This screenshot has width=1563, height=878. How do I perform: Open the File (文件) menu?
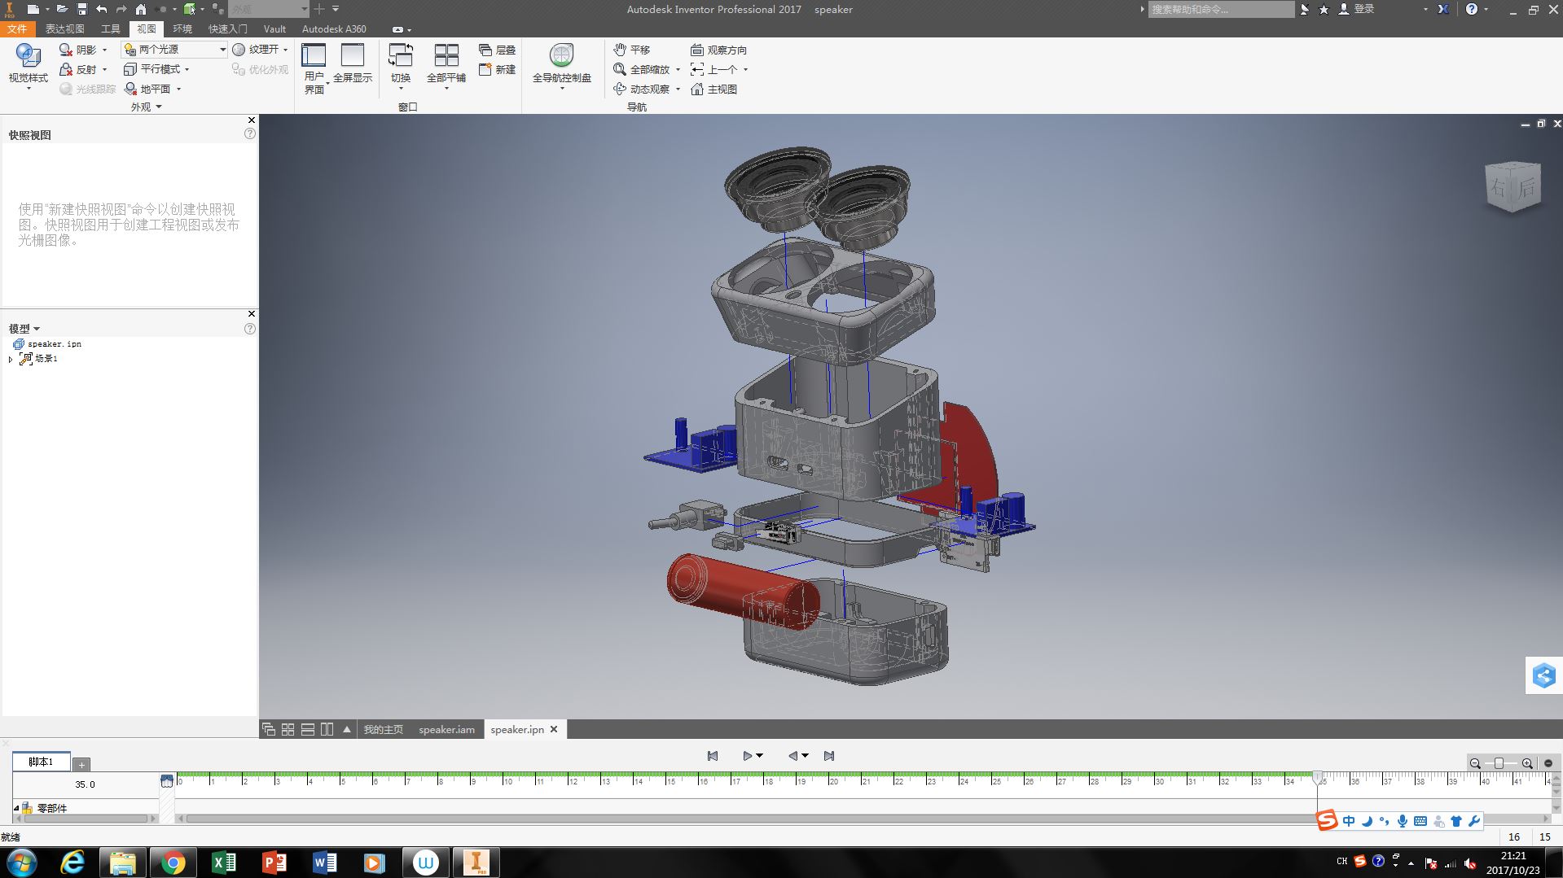tap(17, 28)
